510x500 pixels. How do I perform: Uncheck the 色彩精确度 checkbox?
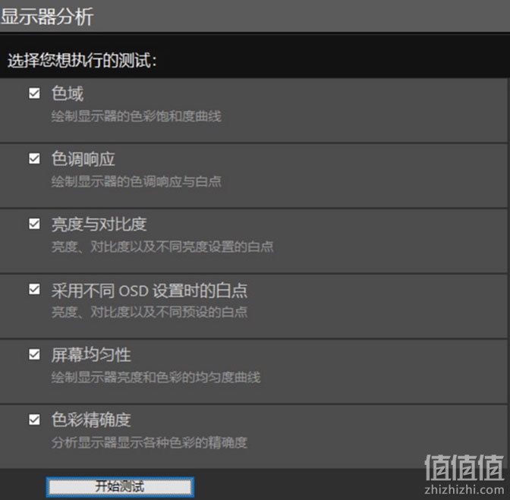34,420
